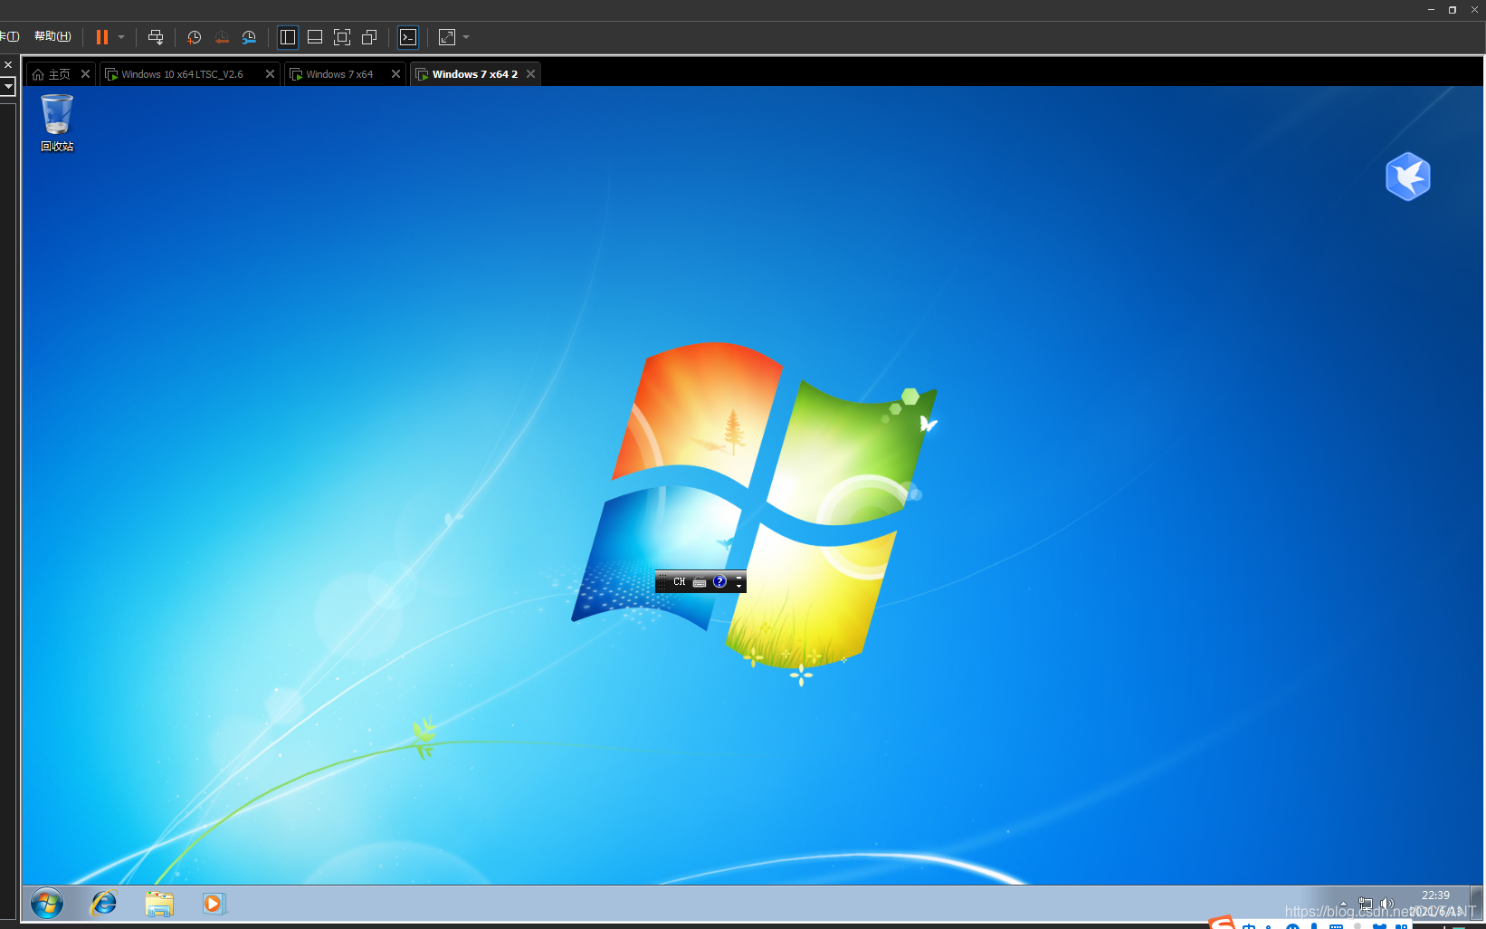1486x929 pixels.
Task: Send Ctrl+Alt+Del to the VM
Action: tap(156, 37)
